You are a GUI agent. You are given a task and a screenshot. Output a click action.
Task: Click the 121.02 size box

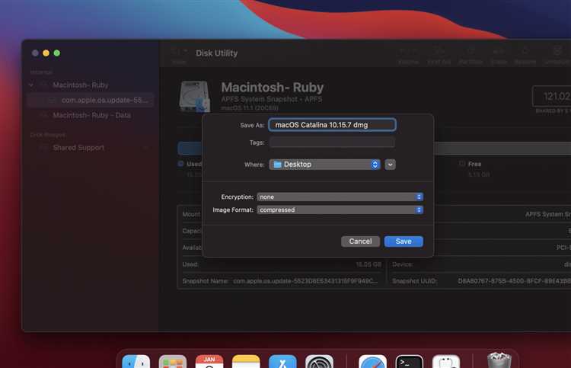(551, 96)
